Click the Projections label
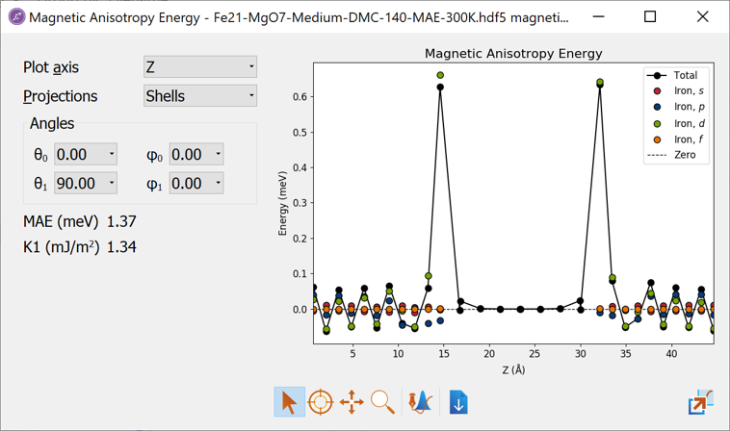Viewport: 730px width, 431px height. tap(61, 96)
